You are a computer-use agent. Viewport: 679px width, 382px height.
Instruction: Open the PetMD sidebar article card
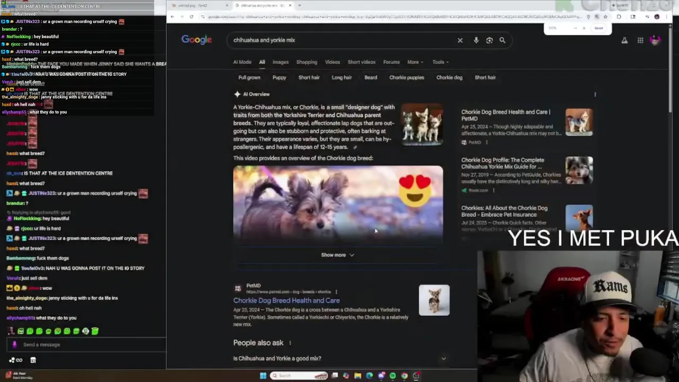(527, 127)
